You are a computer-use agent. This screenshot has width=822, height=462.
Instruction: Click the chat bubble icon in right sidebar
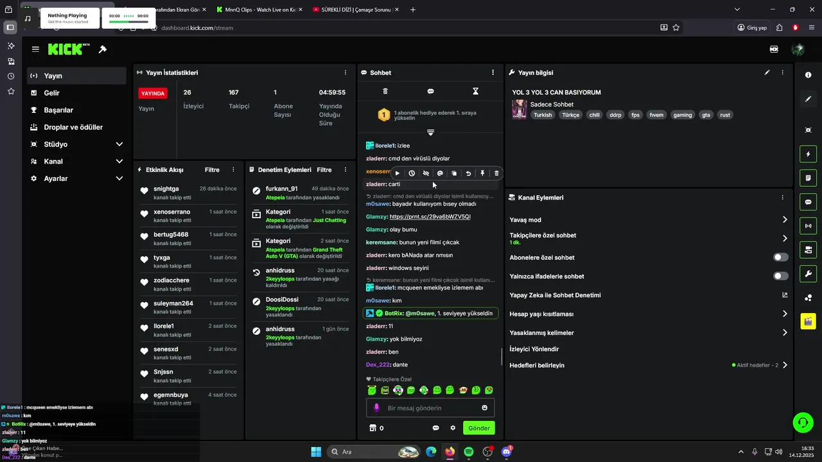click(x=808, y=202)
